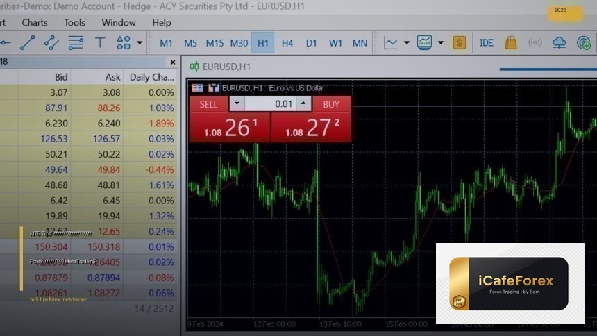Select the H1 timeframe button
The image size is (597, 336).
click(262, 42)
